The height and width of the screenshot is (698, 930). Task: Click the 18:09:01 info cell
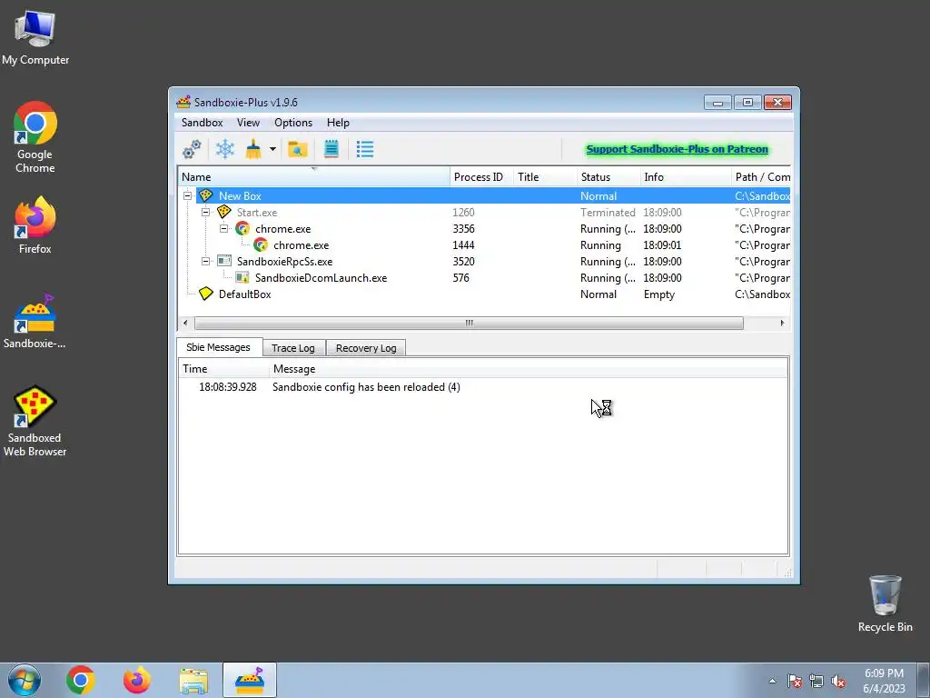pyautogui.click(x=662, y=245)
